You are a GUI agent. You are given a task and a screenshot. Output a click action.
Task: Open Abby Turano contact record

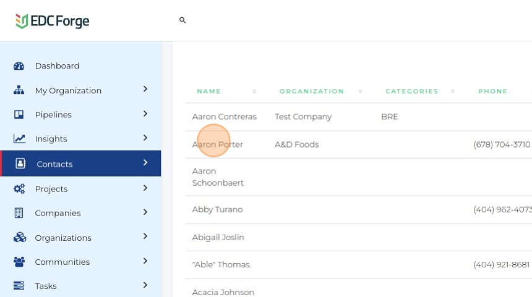tap(217, 210)
